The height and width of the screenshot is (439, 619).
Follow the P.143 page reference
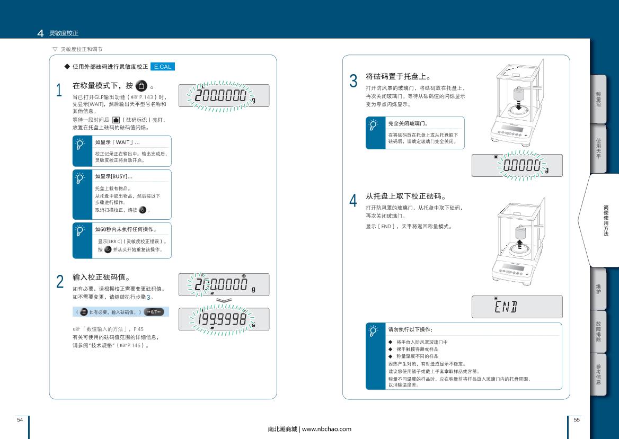[x=145, y=97]
